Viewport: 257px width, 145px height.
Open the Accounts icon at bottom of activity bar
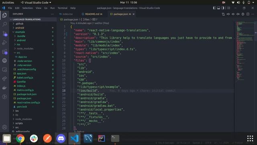pyautogui.click(x=4, y=127)
